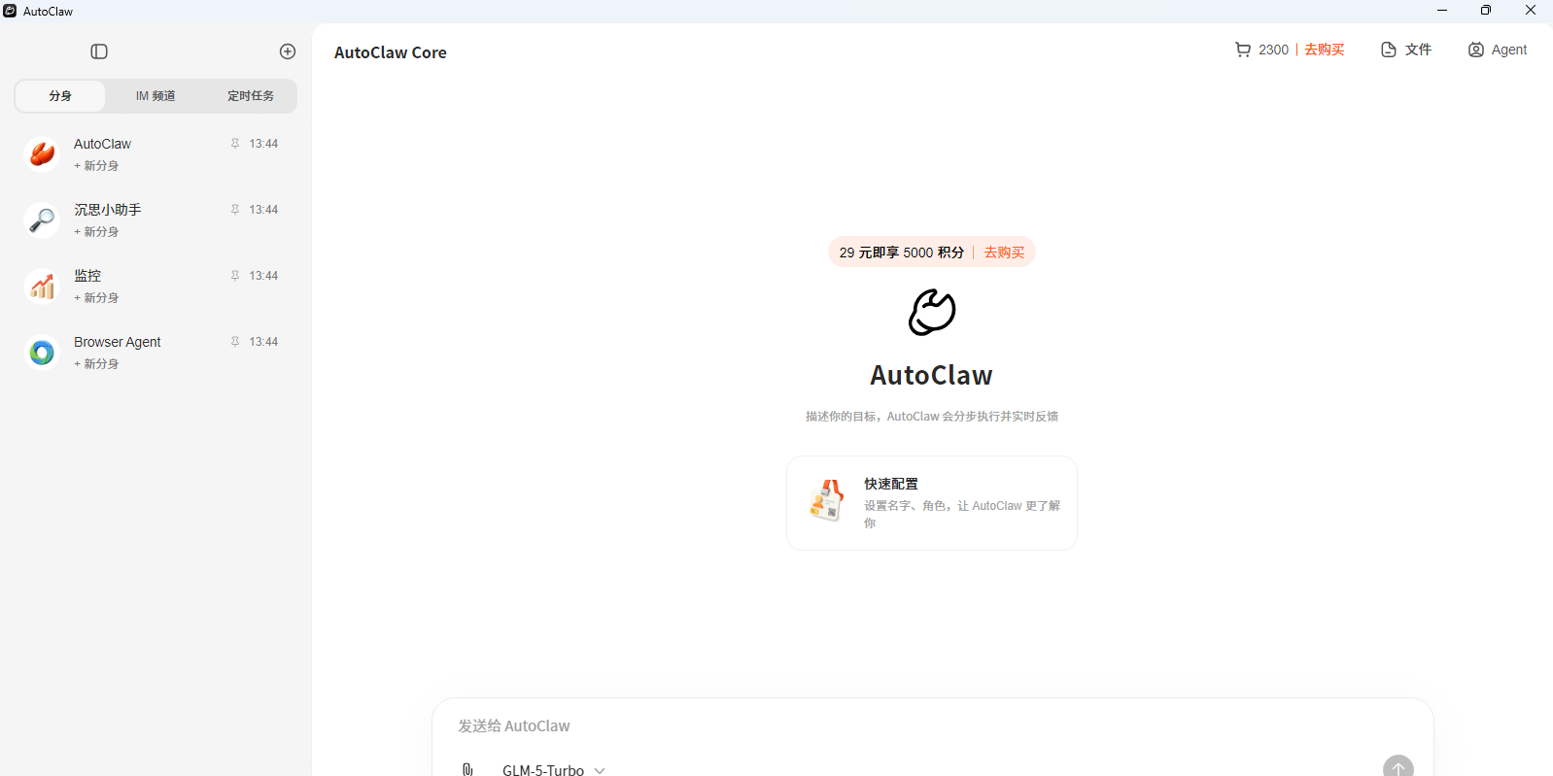The height and width of the screenshot is (776, 1553).
Task: Create a new agent with plus icon
Action: (x=288, y=51)
